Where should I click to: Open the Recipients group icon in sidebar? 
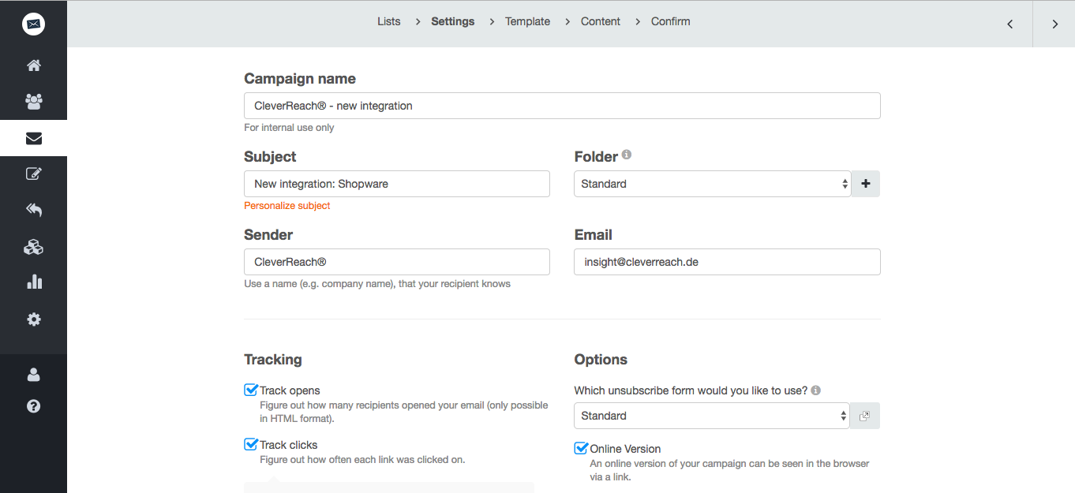[33, 102]
